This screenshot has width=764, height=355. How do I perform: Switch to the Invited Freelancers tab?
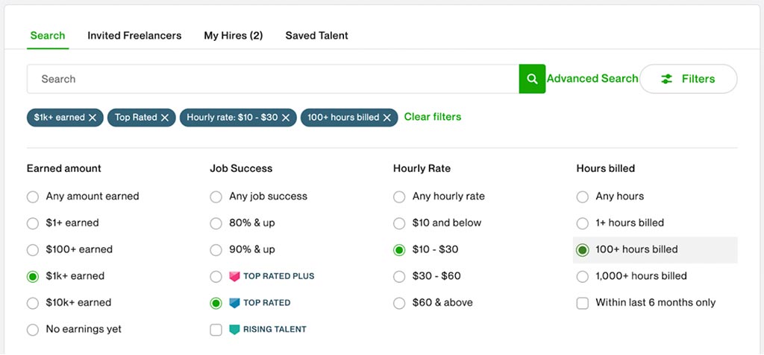pyautogui.click(x=134, y=36)
